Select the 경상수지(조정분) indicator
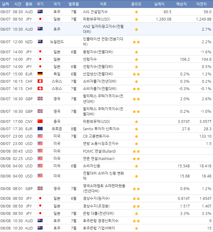This screenshot has width=213, height=232. coord(96,206)
